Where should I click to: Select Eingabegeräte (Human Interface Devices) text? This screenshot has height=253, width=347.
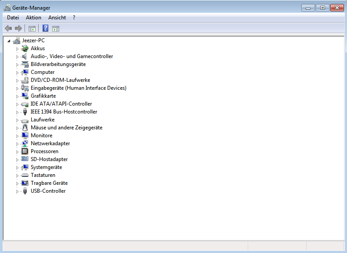pyautogui.click(x=79, y=88)
